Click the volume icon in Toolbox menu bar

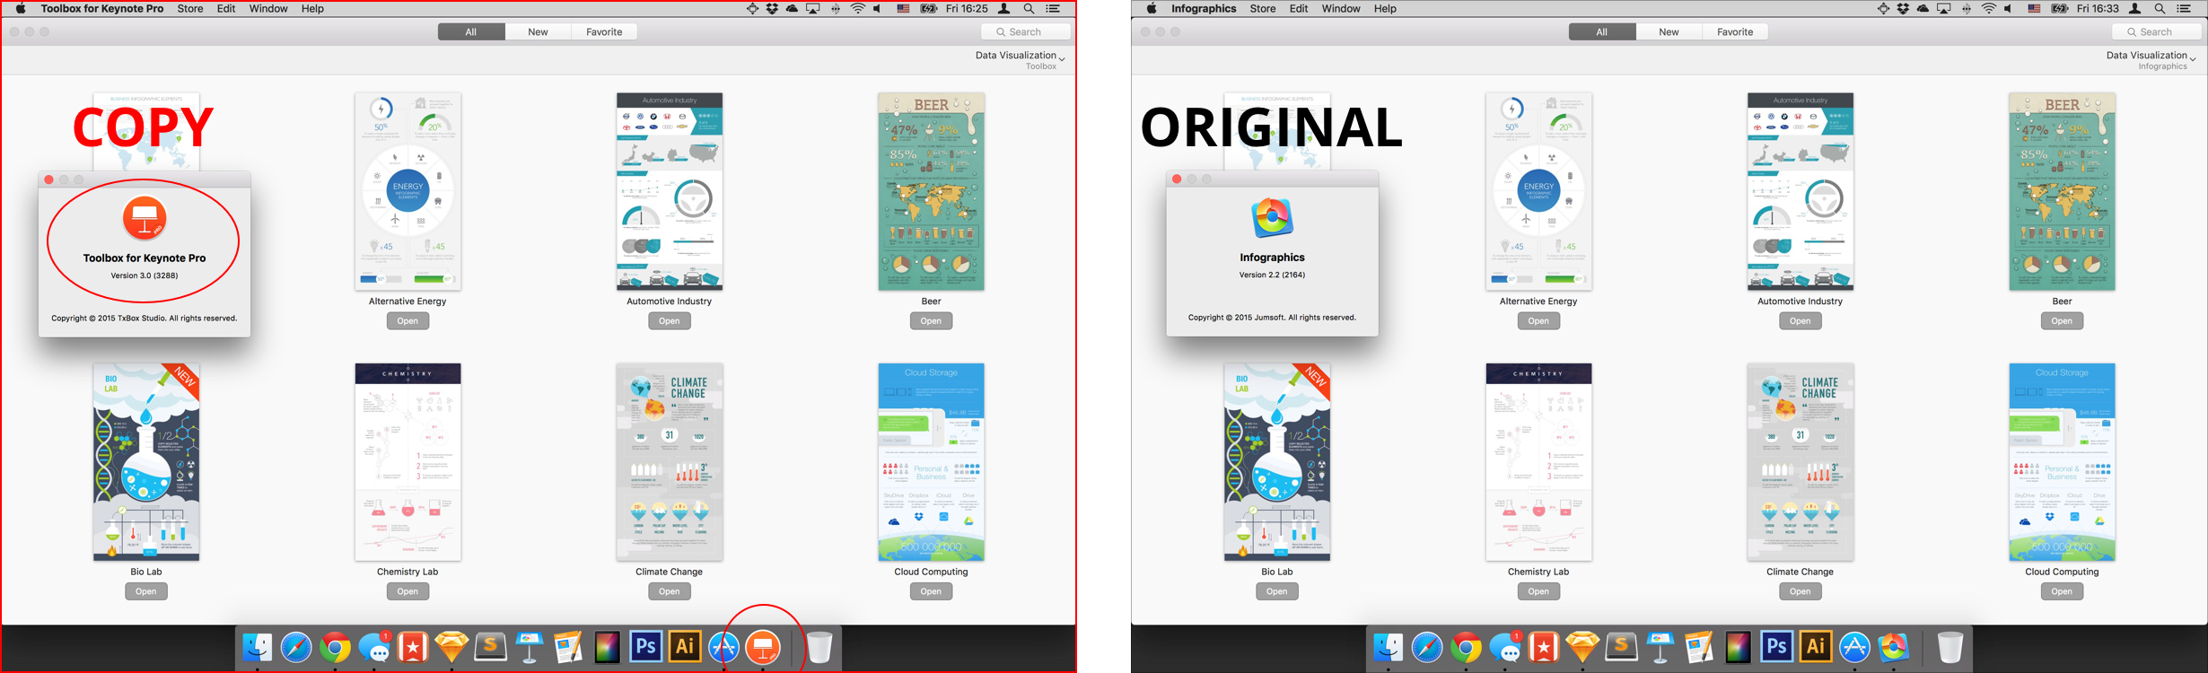click(x=877, y=9)
